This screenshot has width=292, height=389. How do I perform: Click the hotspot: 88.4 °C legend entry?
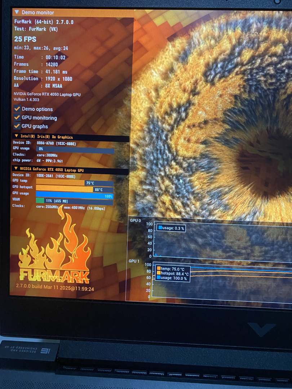coord(173,273)
